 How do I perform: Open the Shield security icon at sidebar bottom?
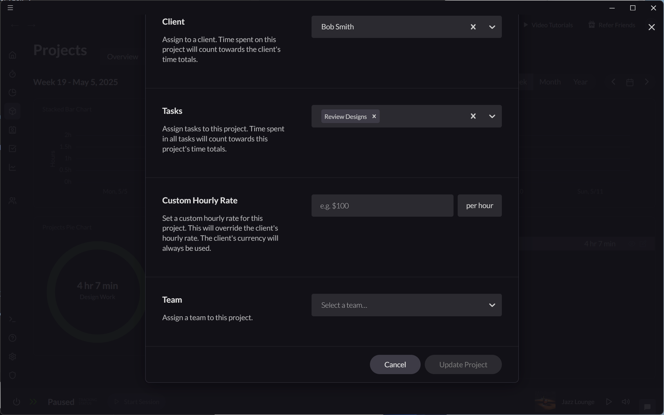click(12, 375)
